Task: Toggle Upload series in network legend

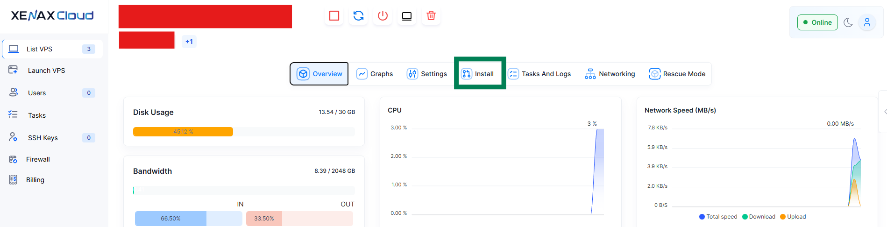Action: click(793, 217)
